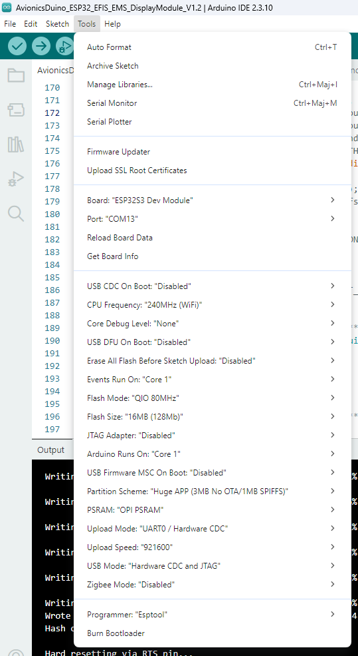The height and width of the screenshot is (656, 358).
Task: Select Upload SSL Root Certificates
Action: [x=213, y=170]
